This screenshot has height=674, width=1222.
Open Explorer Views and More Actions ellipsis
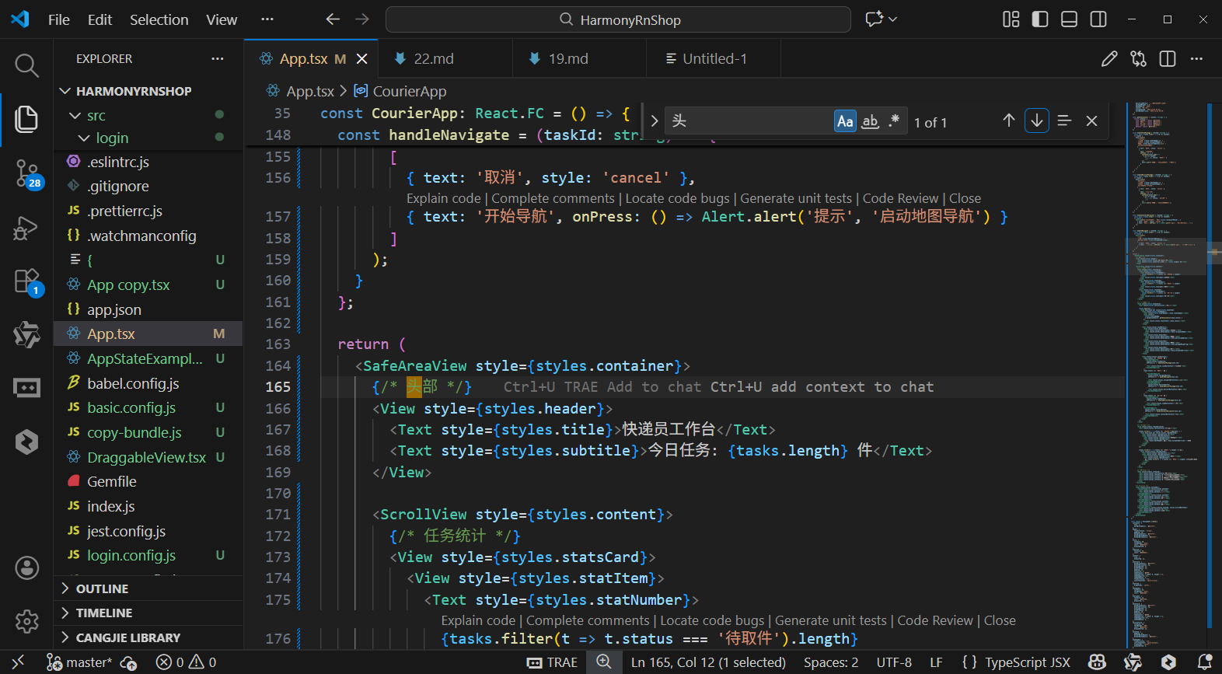pos(218,59)
